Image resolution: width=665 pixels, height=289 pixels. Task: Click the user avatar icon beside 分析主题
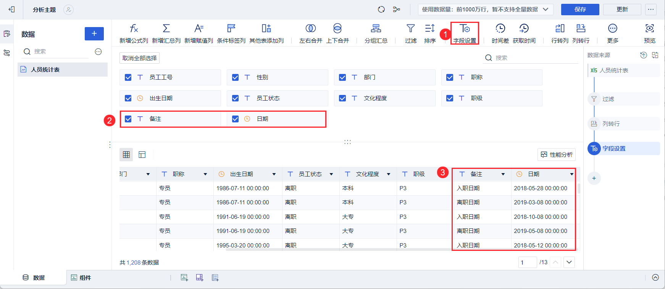(x=68, y=10)
